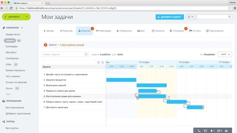Open the Отчеты tab
Viewport: 237px width, 133px height.
[x=195, y=31]
